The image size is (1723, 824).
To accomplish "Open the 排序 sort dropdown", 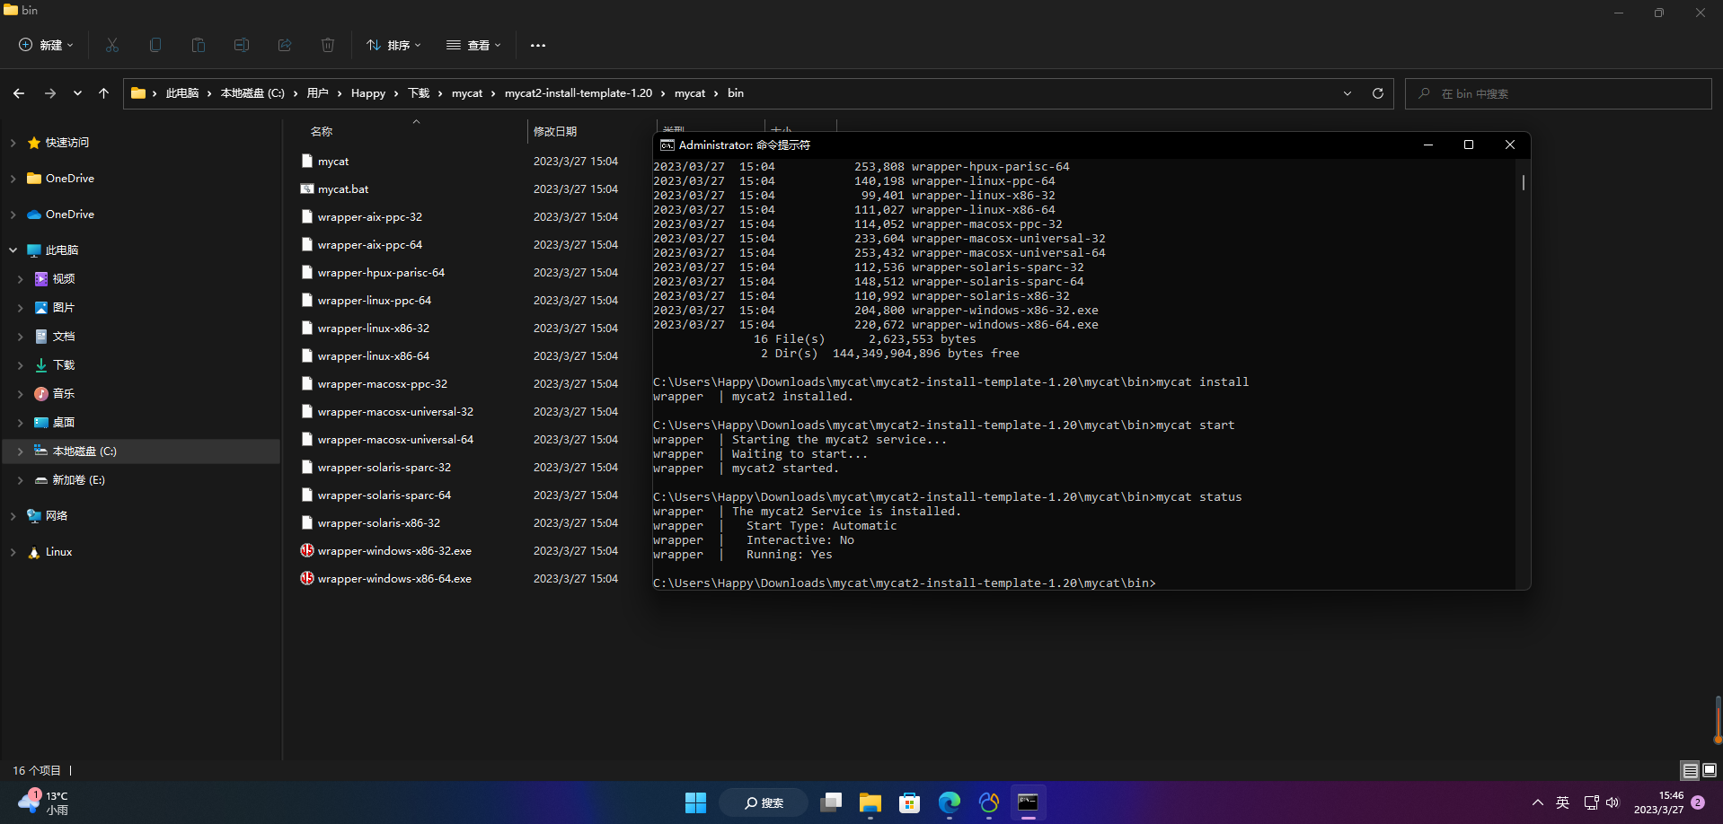I will pos(393,45).
